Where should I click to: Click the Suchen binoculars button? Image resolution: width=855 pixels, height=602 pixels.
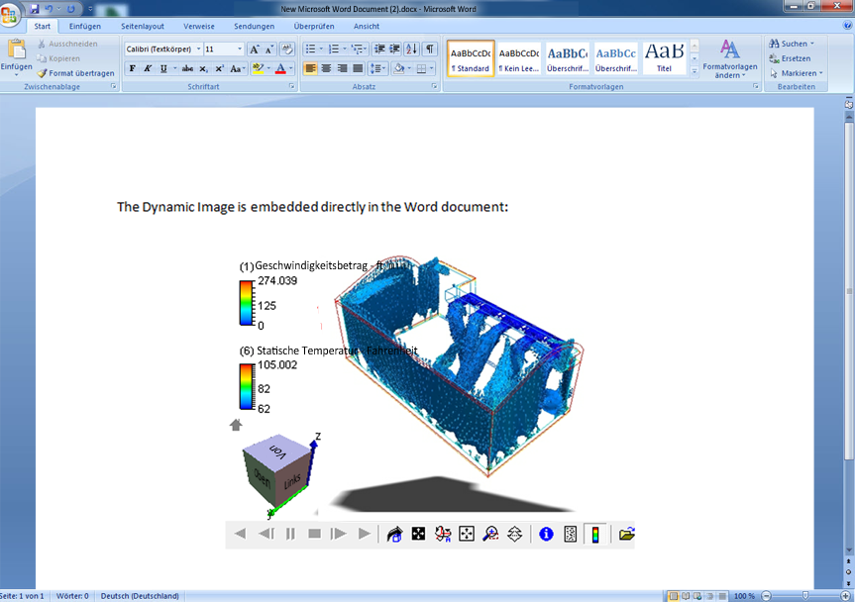click(791, 44)
